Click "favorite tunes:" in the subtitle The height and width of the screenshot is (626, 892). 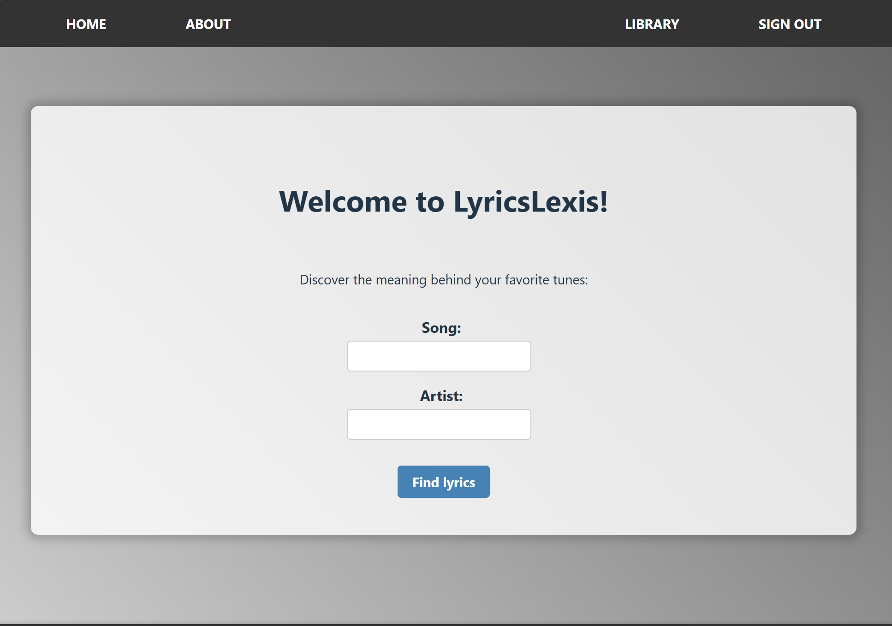pyautogui.click(x=546, y=280)
